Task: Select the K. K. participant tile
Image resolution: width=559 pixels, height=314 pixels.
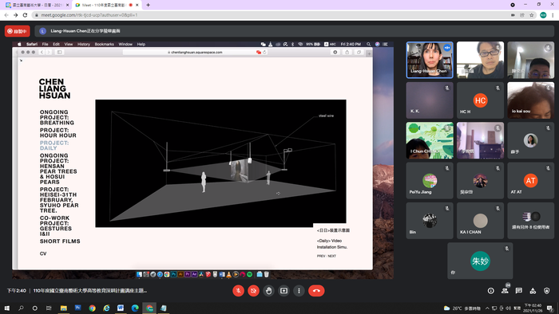Action: [430, 100]
